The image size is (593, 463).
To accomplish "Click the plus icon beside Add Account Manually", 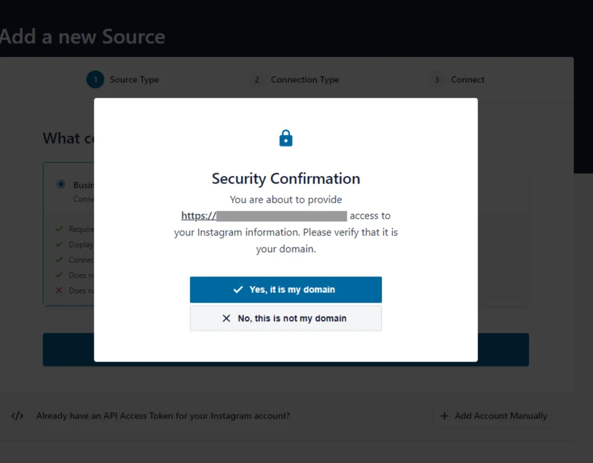I will (445, 416).
